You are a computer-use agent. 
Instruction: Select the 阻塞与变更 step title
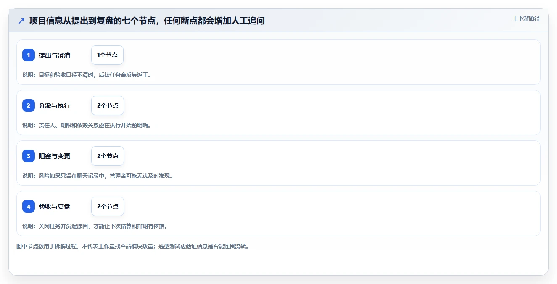click(x=54, y=156)
